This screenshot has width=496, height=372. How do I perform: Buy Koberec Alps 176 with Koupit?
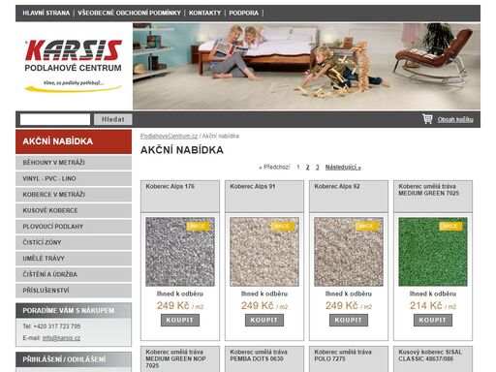point(180,320)
